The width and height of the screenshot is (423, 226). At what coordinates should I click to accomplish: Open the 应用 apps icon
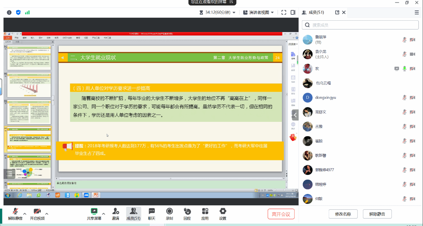[x=205, y=211]
